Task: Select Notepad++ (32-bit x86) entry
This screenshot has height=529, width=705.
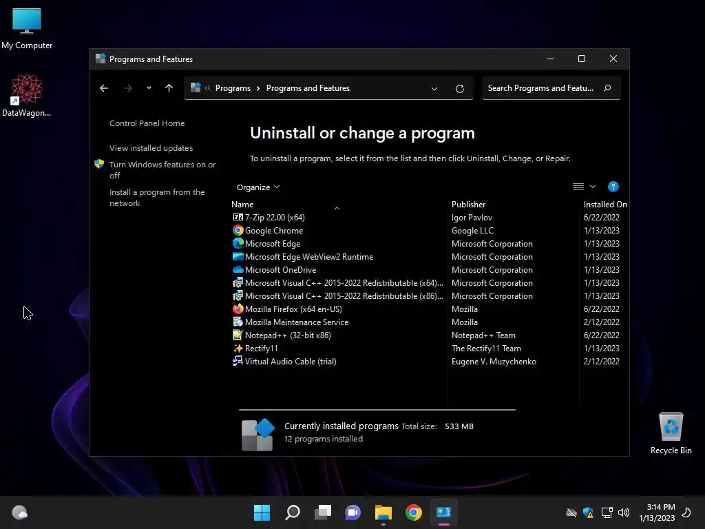Action: (288, 335)
